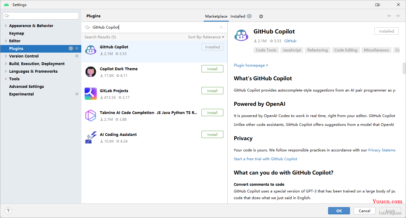406x218 pixels.
Task: Focus the settings search field
Action: (41, 16)
